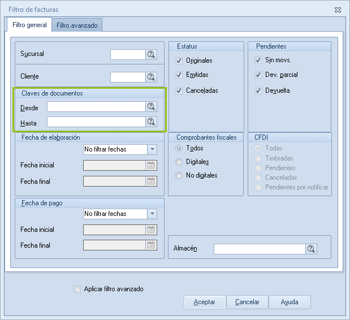Close the Filtro de facturas dialog
The width and height of the screenshot is (350, 320).
click(x=338, y=10)
